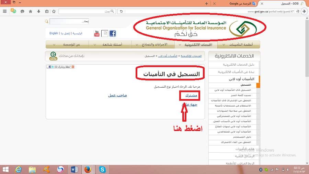
Task: Reload the page with the refresh icon
Action: pyautogui.click(x=122, y=11)
